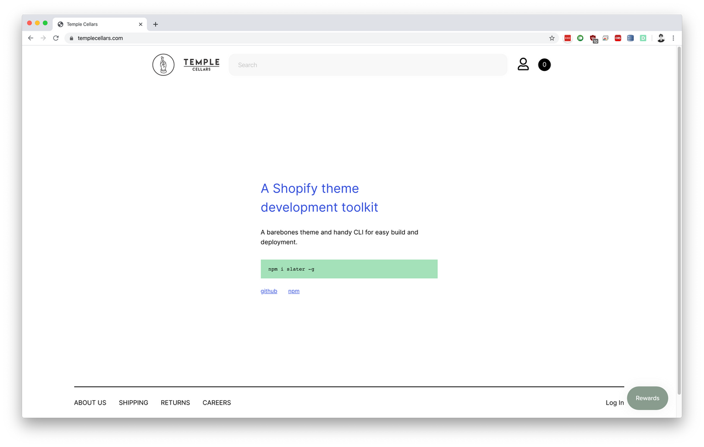This screenshot has width=704, height=447.
Task: Click the page's vertical scrollbar
Action: 679,220
